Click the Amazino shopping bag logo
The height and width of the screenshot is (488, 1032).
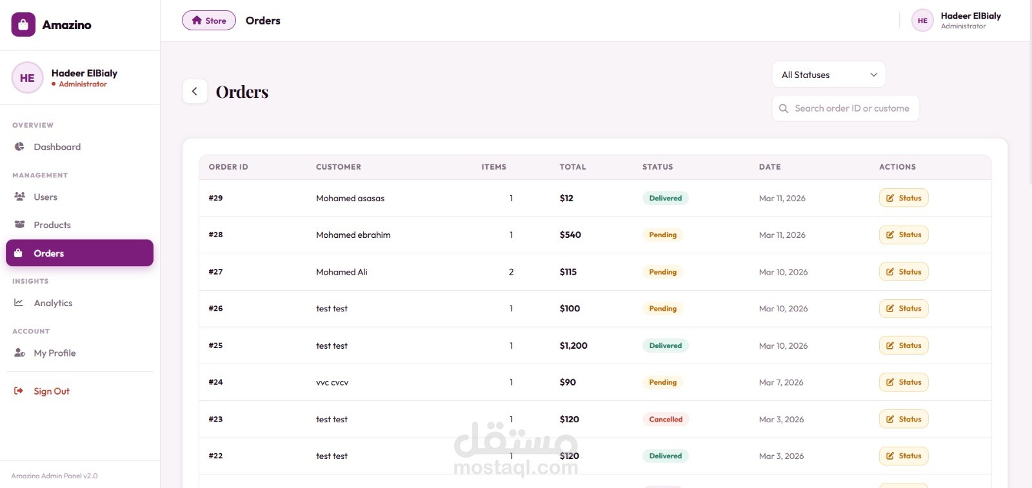click(x=23, y=25)
